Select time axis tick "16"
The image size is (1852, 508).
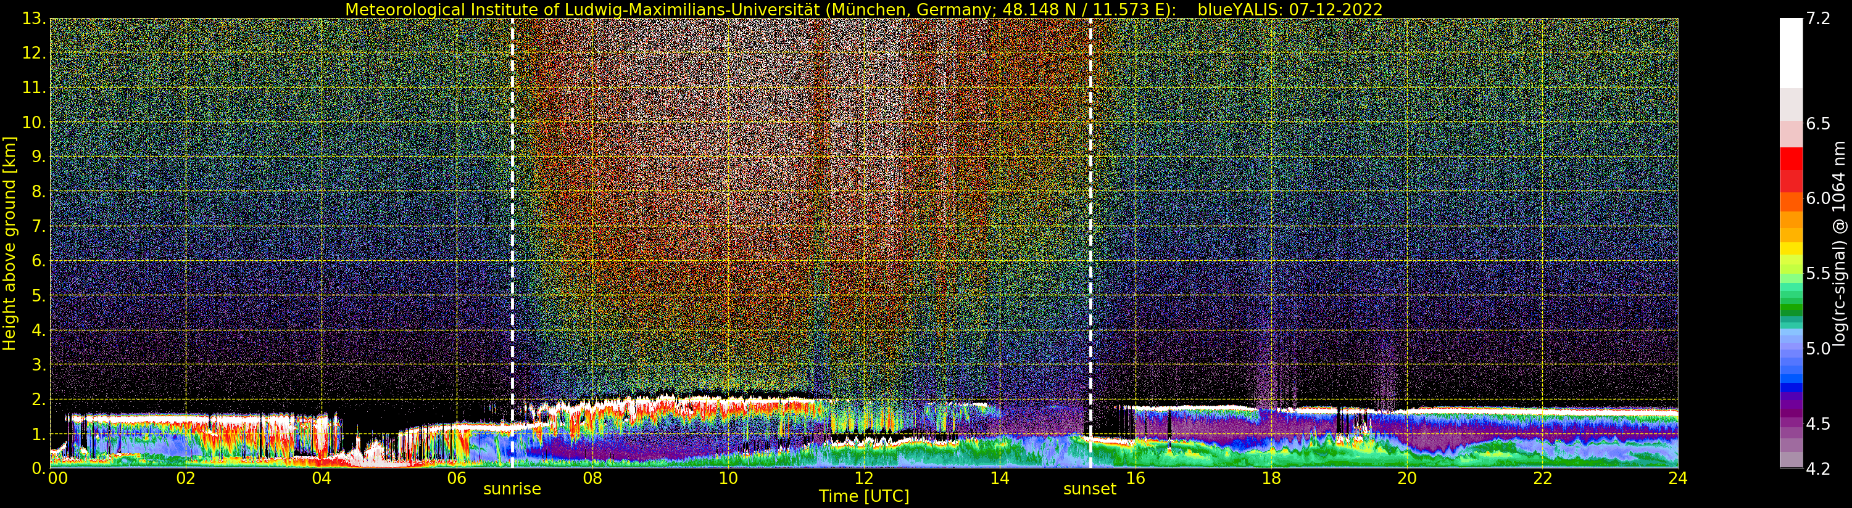[1136, 478]
